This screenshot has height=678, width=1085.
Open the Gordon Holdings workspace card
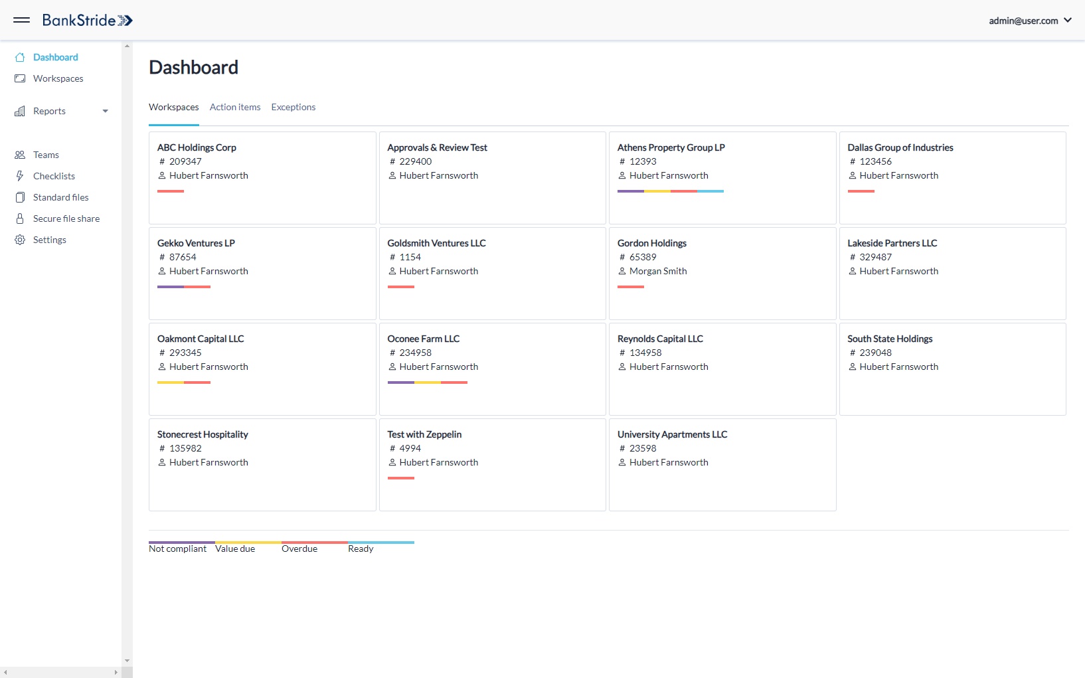click(x=722, y=274)
